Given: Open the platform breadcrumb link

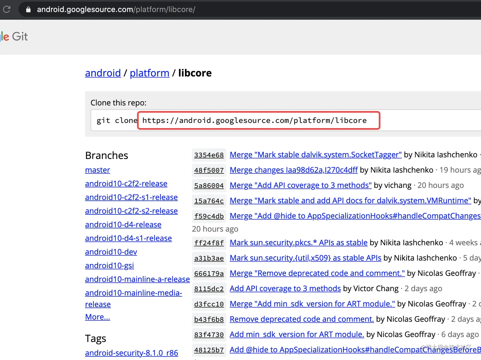Looking at the screenshot, I should pos(149,73).
